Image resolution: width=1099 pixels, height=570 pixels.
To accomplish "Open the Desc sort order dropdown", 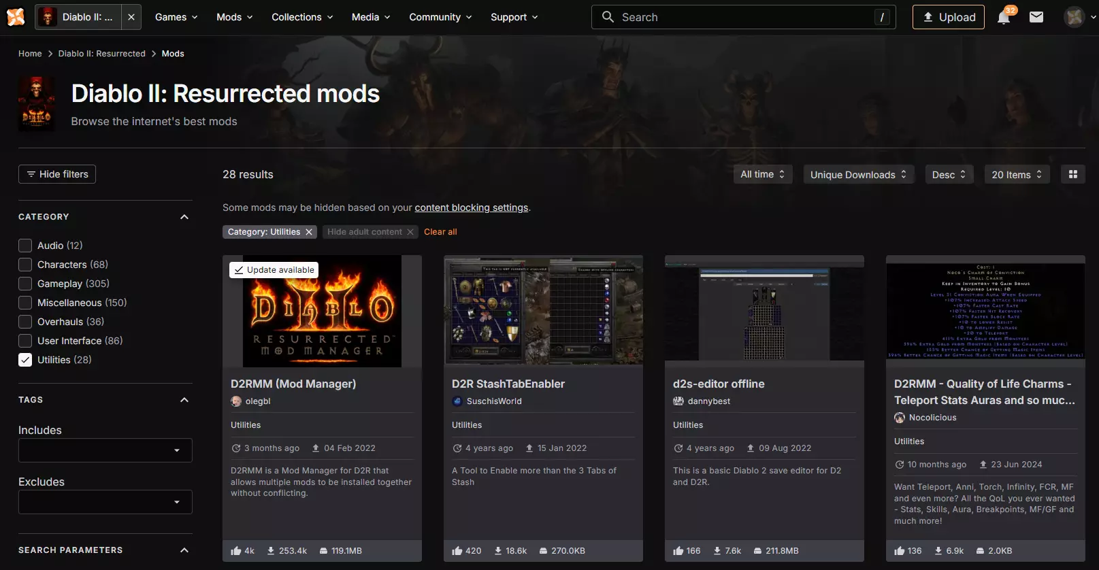I will point(949,175).
